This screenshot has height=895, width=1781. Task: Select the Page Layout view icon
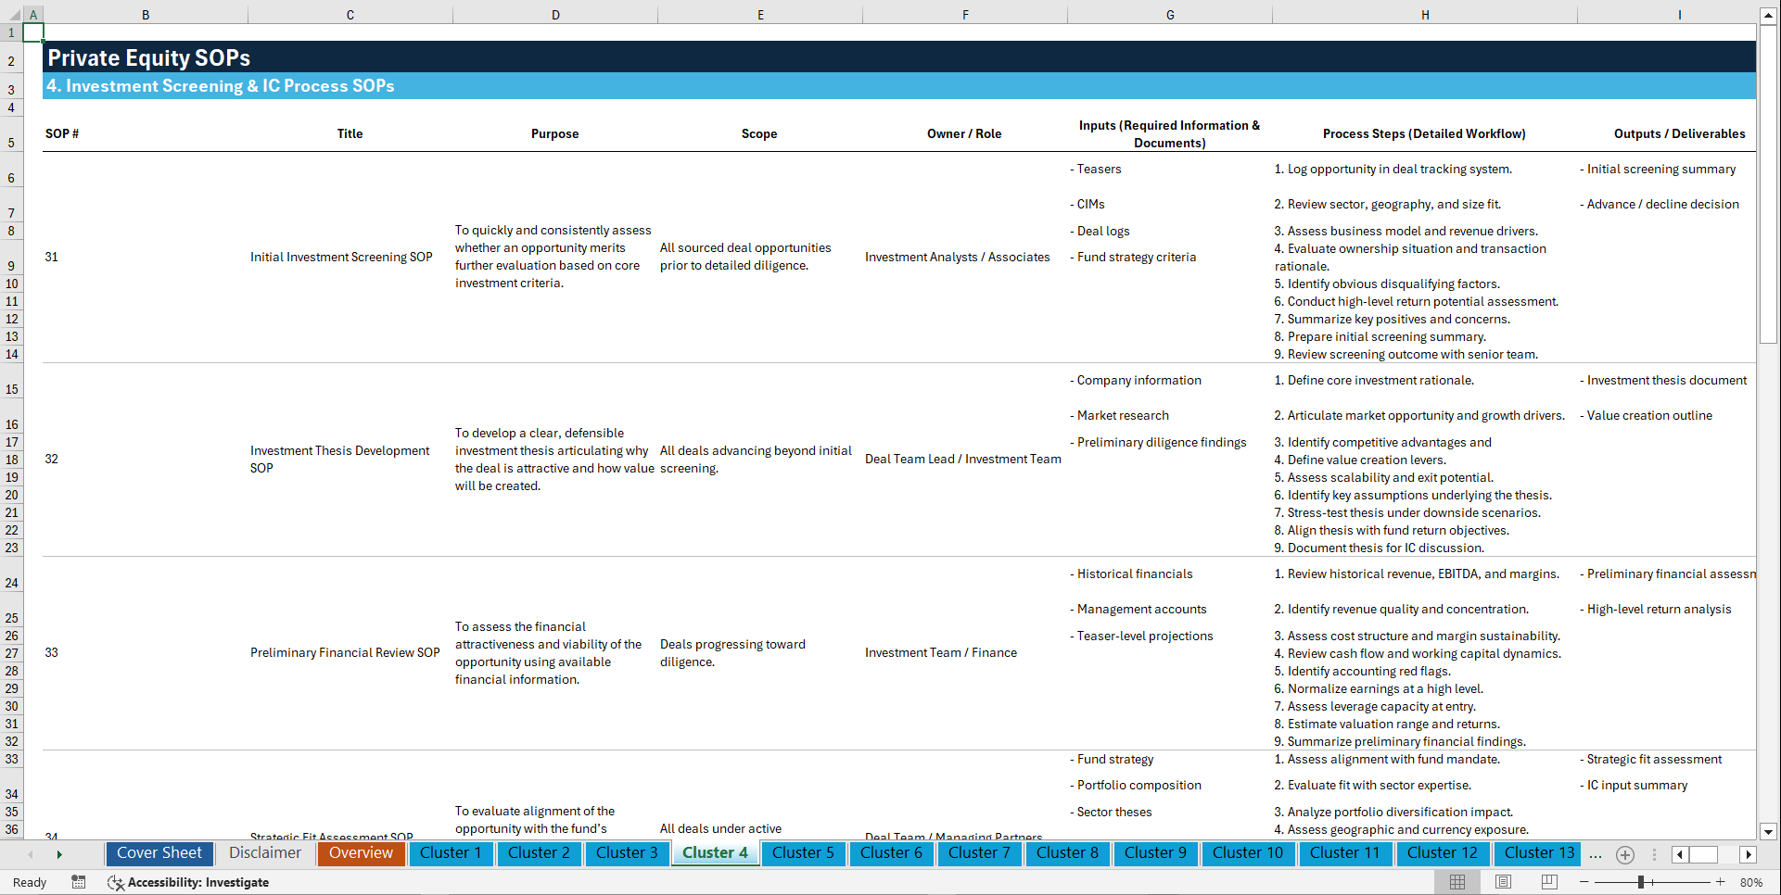point(1502,882)
